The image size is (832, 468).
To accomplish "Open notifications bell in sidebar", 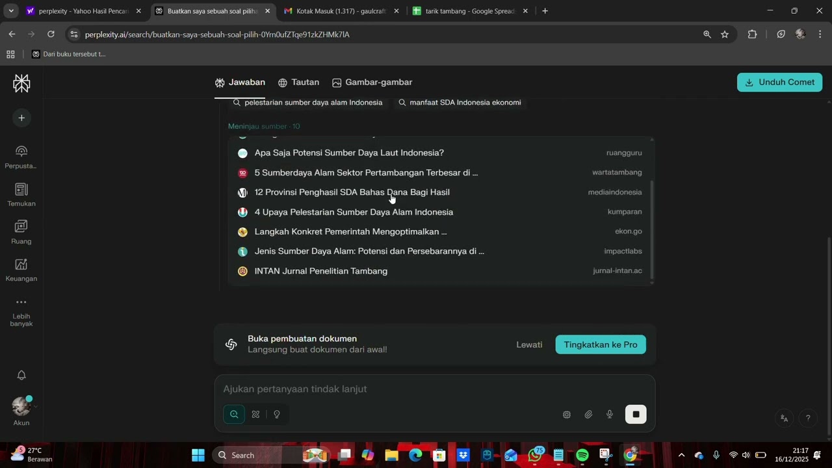I will (21, 375).
